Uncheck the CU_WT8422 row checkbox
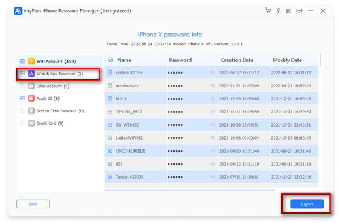This screenshot has height=223, width=340. coord(110,125)
